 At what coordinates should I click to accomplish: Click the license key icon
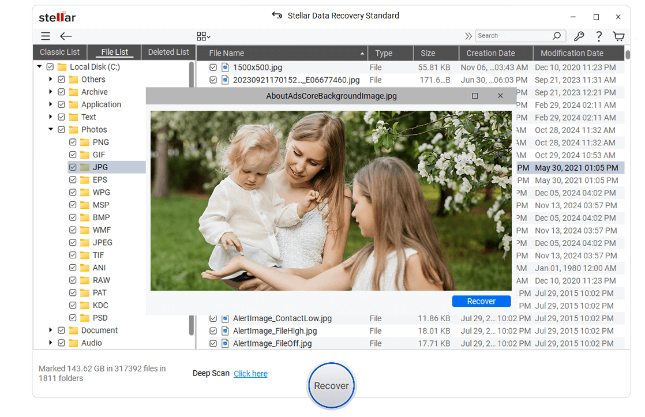579,36
